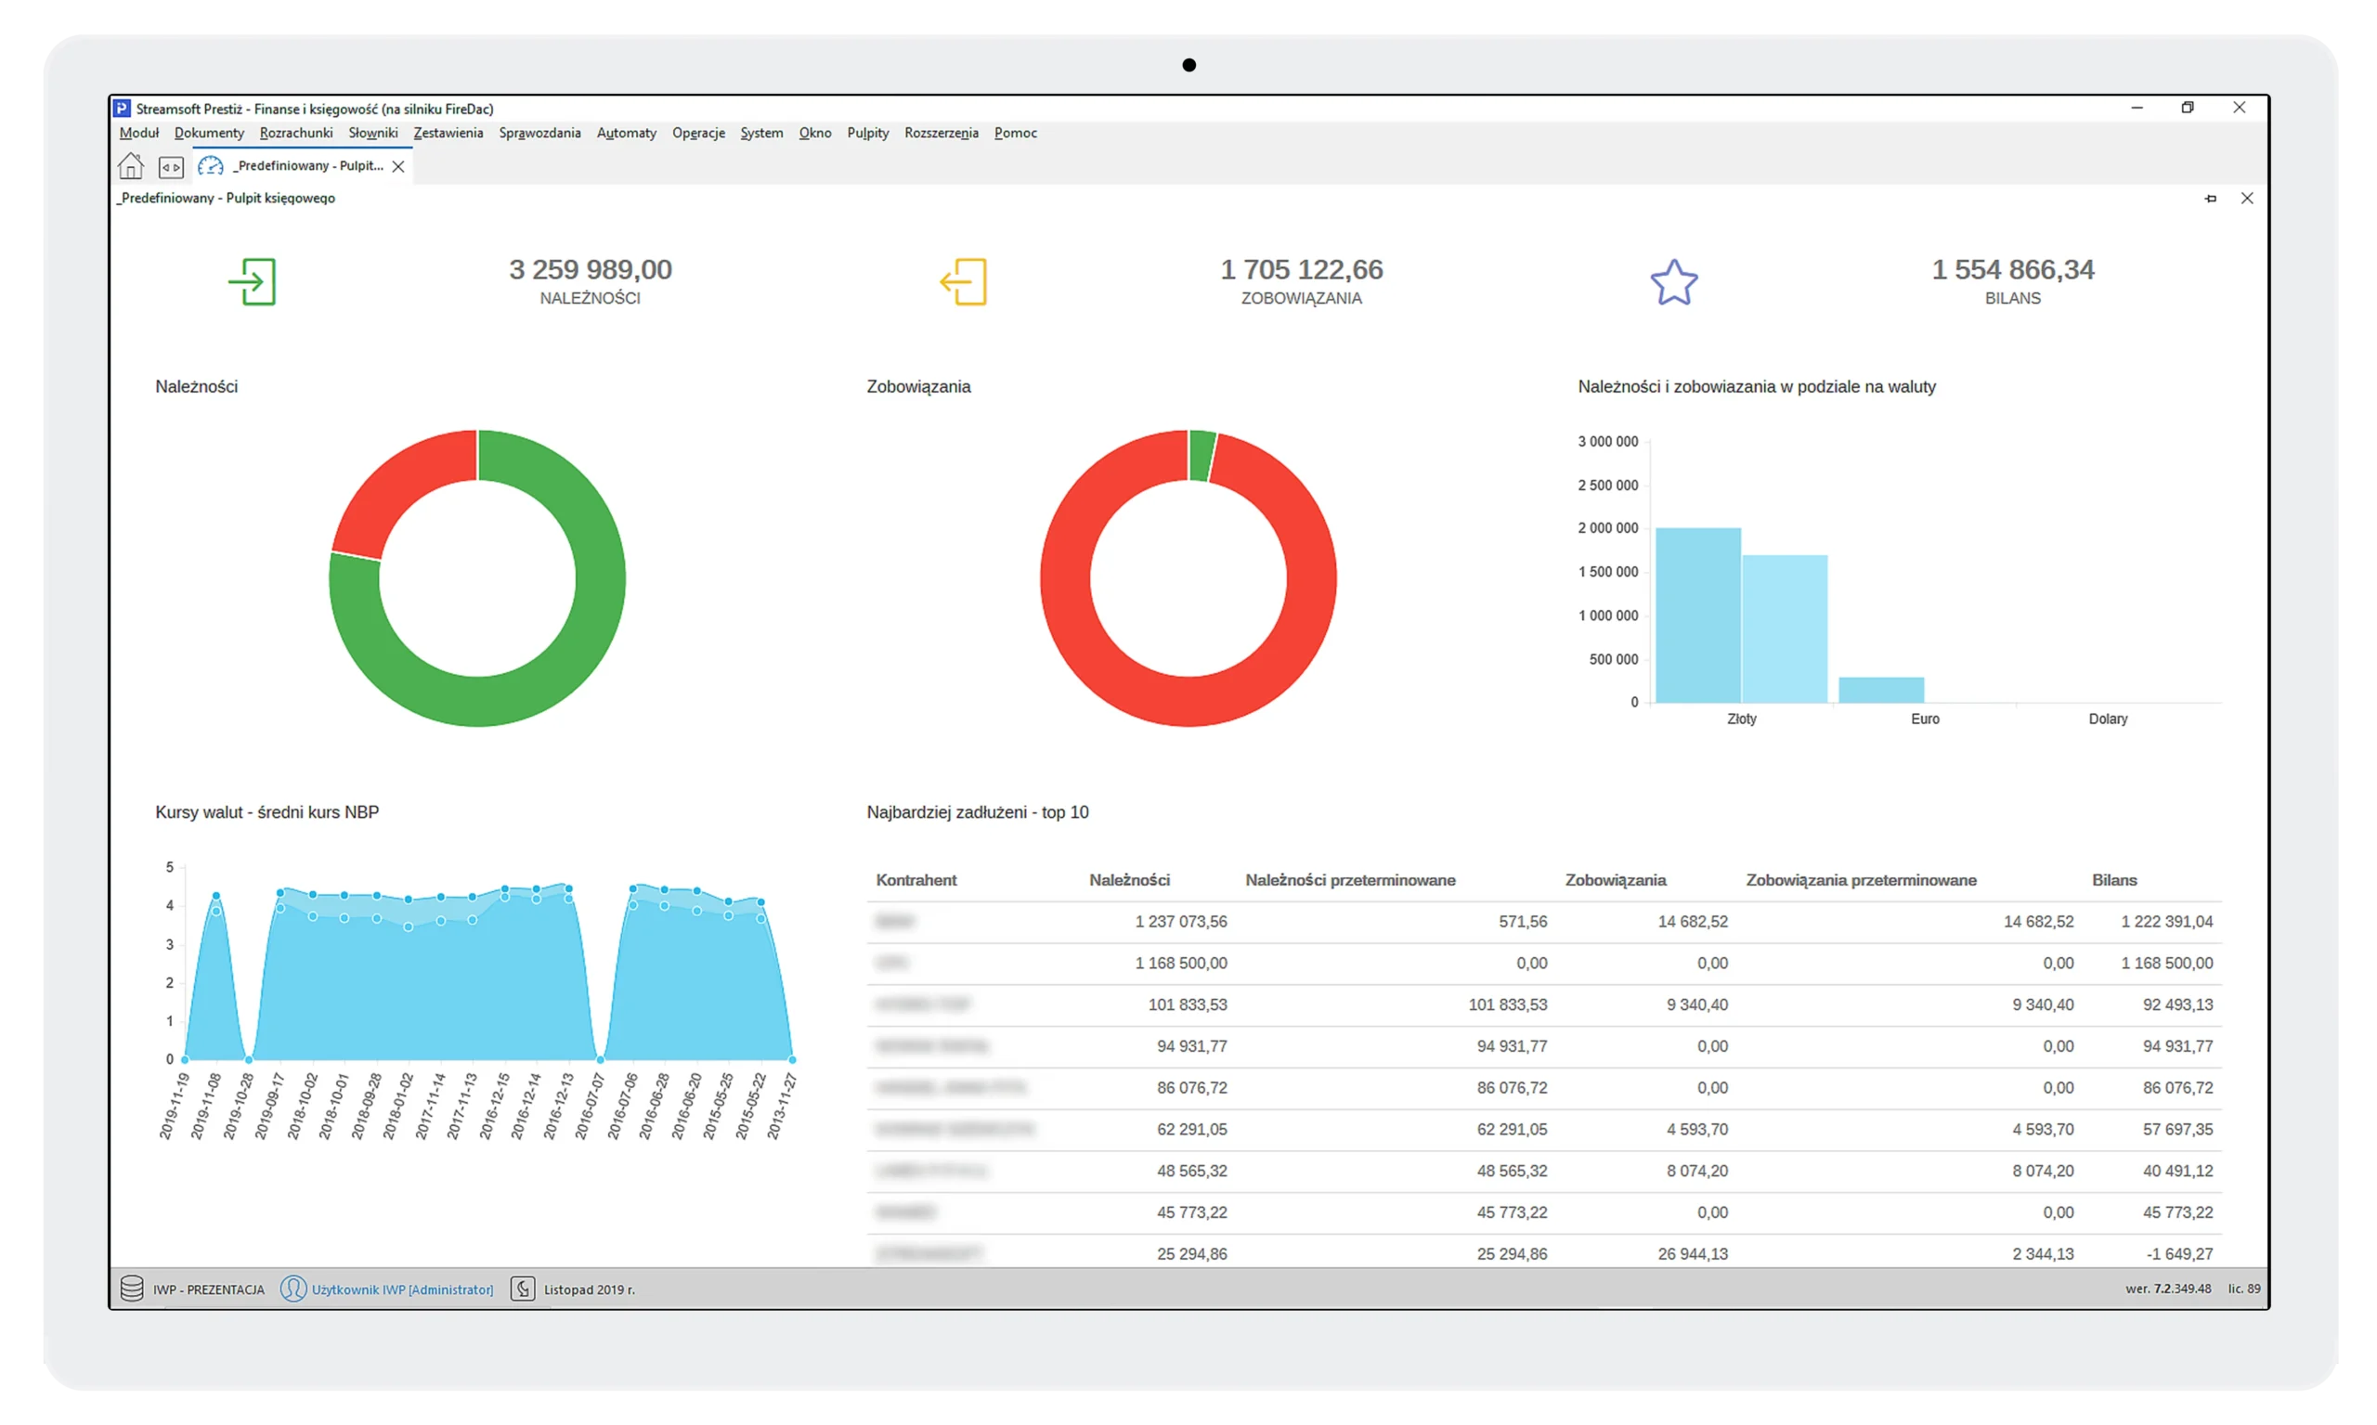Screen dimensions: 2377x1425
Task: Click the database icon in the status bar
Action: pyautogui.click(x=133, y=1289)
